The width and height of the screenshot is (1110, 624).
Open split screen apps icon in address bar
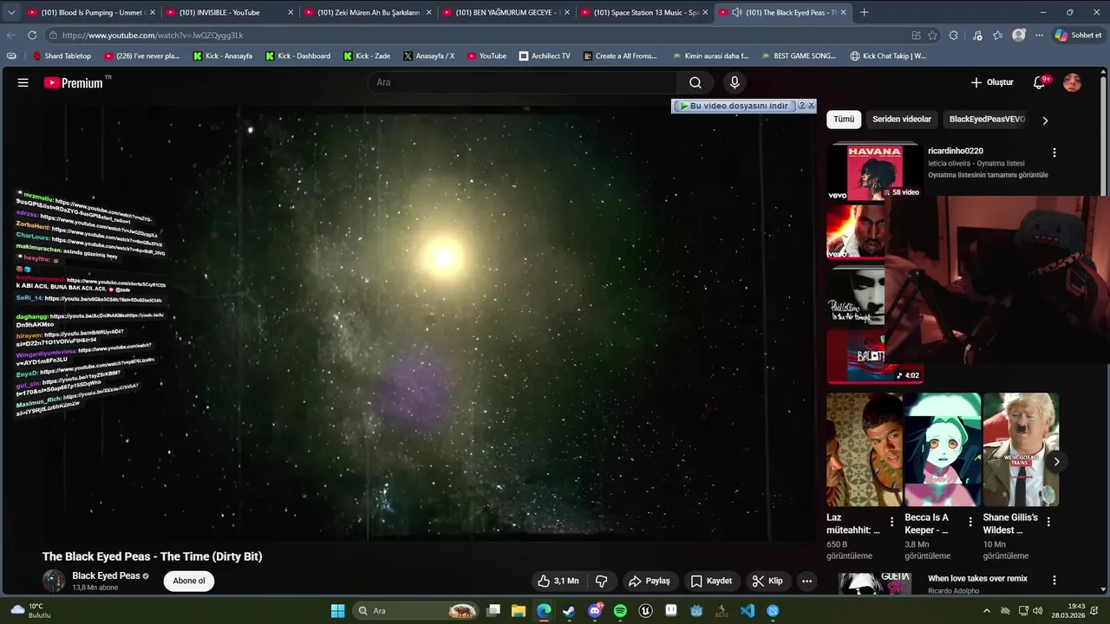point(916,36)
